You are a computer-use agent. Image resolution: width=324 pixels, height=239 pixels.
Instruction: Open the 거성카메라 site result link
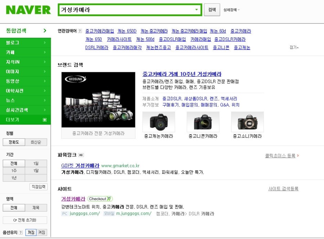coord(73,199)
